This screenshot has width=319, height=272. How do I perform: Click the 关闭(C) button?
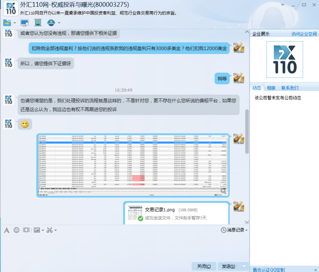(203, 266)
